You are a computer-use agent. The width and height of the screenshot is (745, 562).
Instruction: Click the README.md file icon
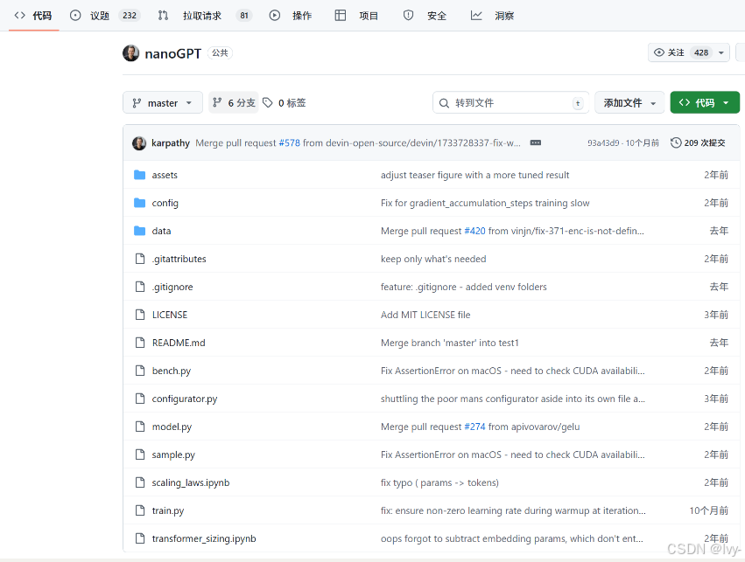pyautogui.click(x=140, y=343)
